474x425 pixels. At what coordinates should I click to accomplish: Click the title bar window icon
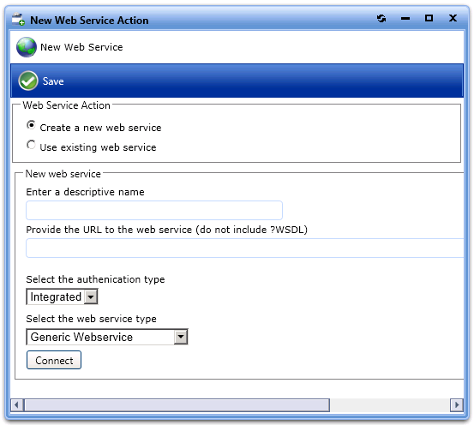click(18, 20)
